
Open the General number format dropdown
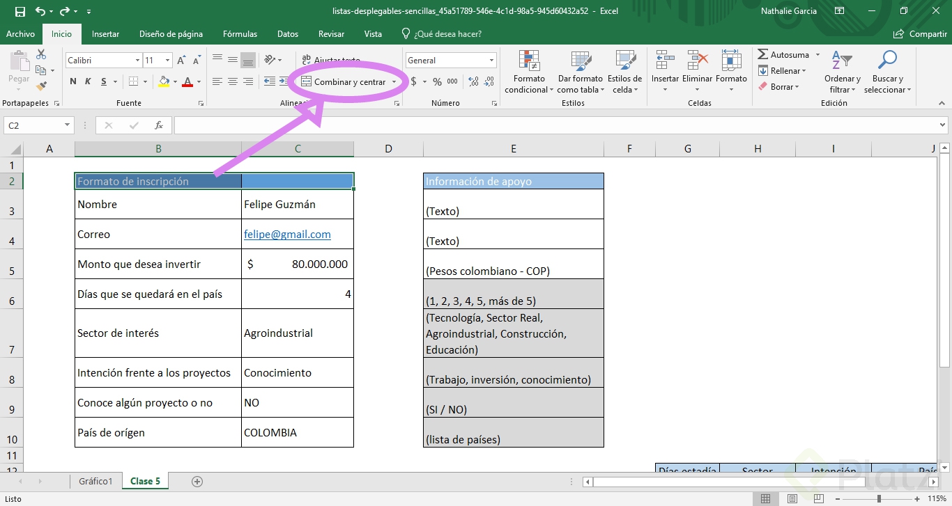491,61
